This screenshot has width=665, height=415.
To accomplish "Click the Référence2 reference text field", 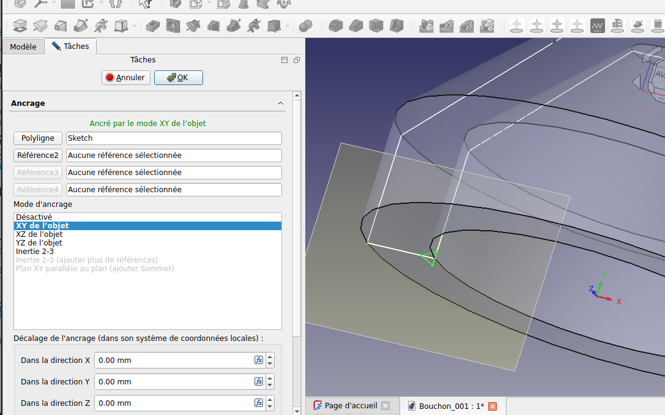I will coord(174,155).
